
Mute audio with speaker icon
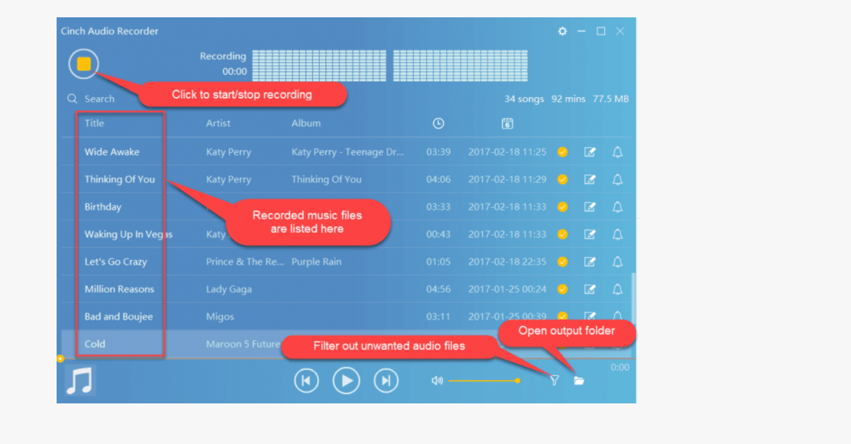(x=437, y=381)
